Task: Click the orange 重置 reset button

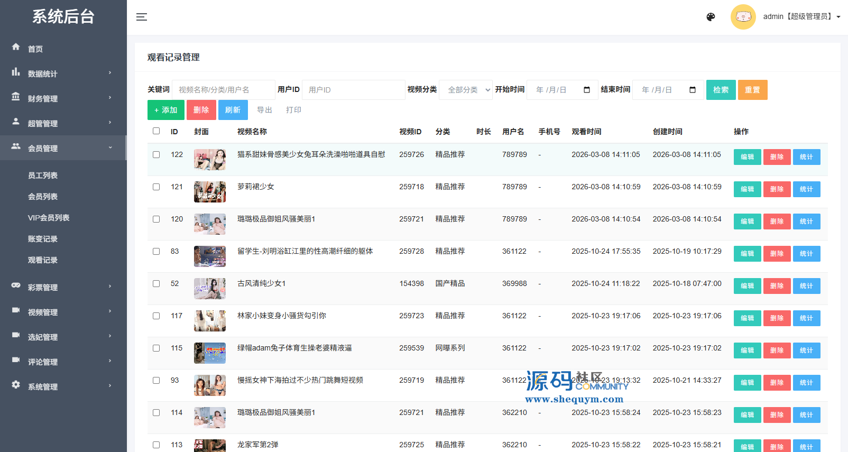Action: (752, 90)
